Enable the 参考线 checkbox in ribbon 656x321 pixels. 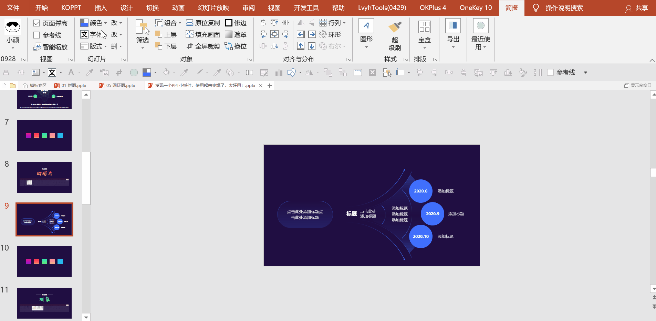(37, 35)
